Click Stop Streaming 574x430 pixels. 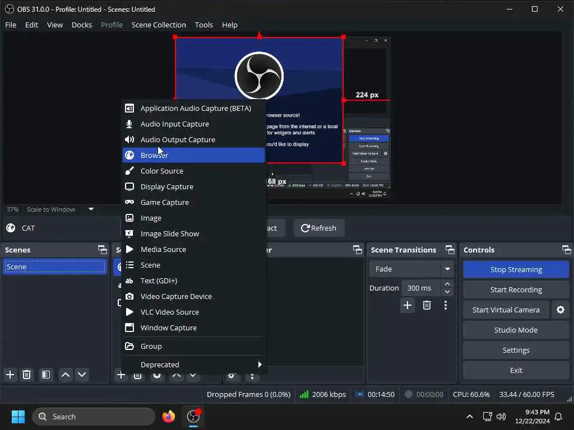tap(516, 269)
